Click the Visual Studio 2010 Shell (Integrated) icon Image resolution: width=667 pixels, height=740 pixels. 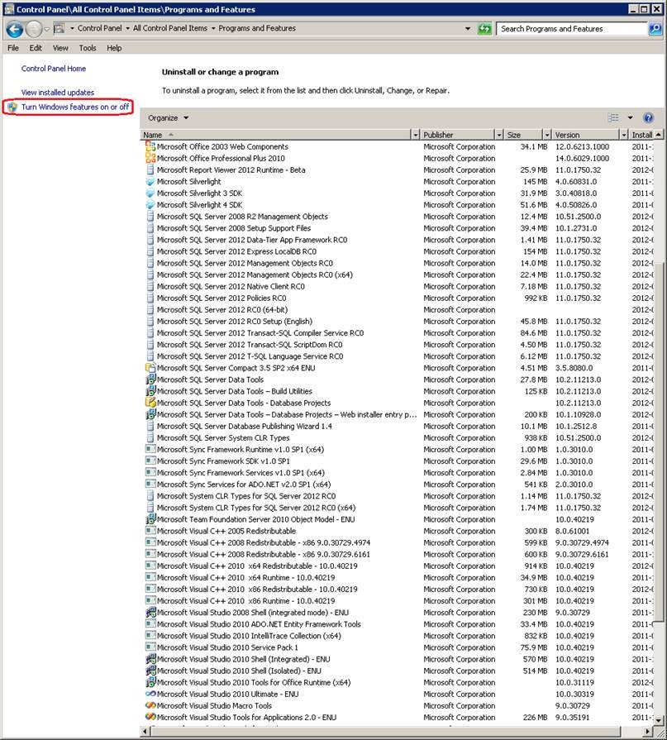point(150,659)
